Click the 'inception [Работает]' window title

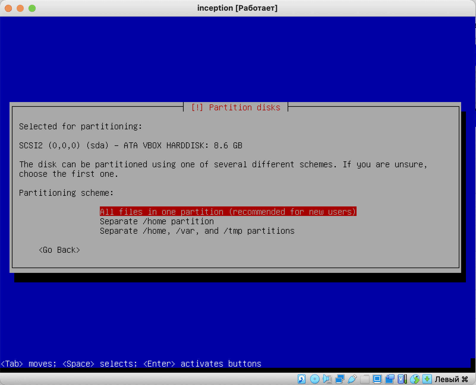tap(237, 8)
